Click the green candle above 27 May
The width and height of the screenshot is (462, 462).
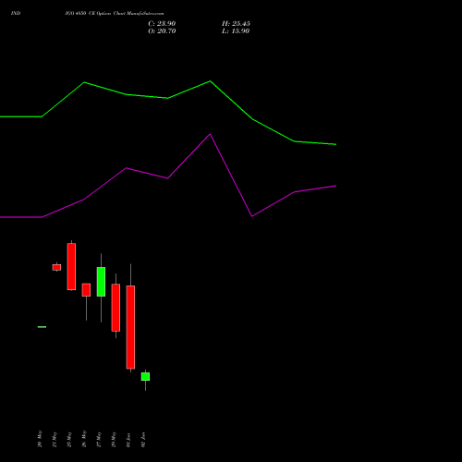tap(101, 282)
